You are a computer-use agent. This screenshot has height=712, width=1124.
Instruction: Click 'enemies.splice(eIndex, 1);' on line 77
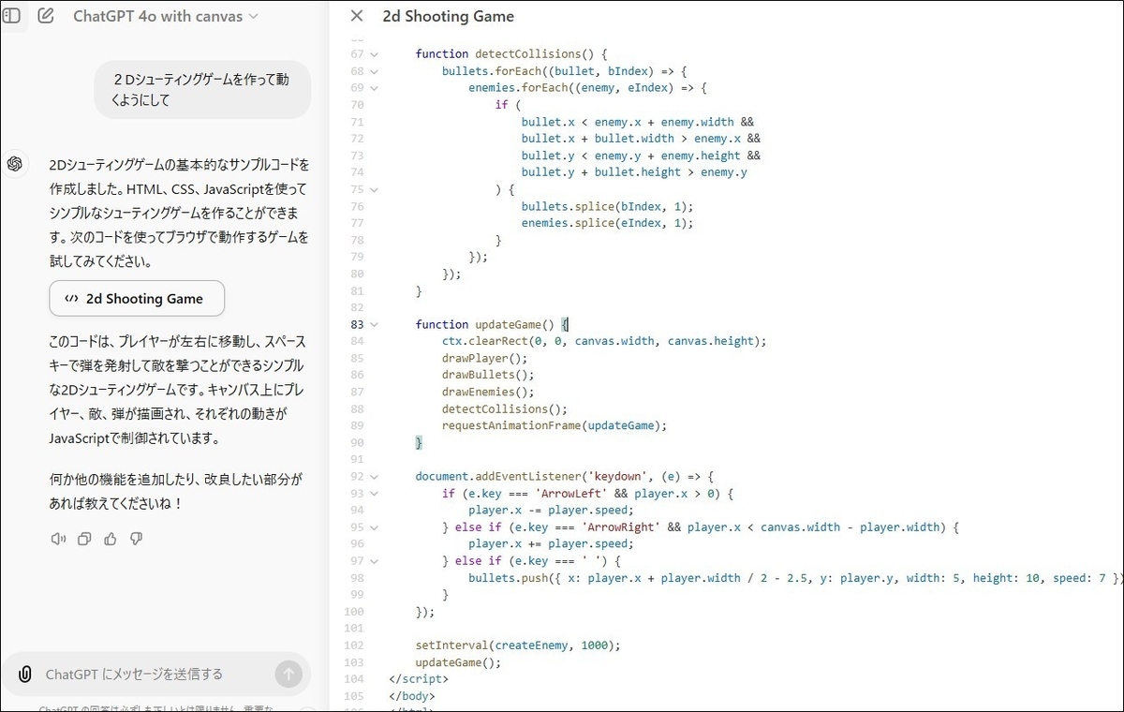click(x=608, y=223)
